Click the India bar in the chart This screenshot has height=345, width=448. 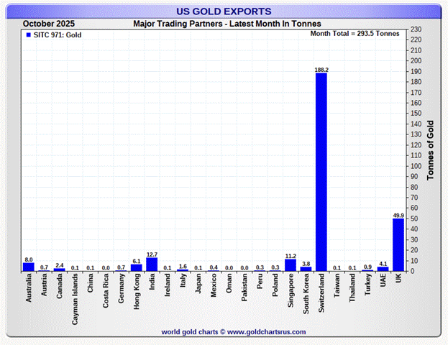(x=151, y=264)
